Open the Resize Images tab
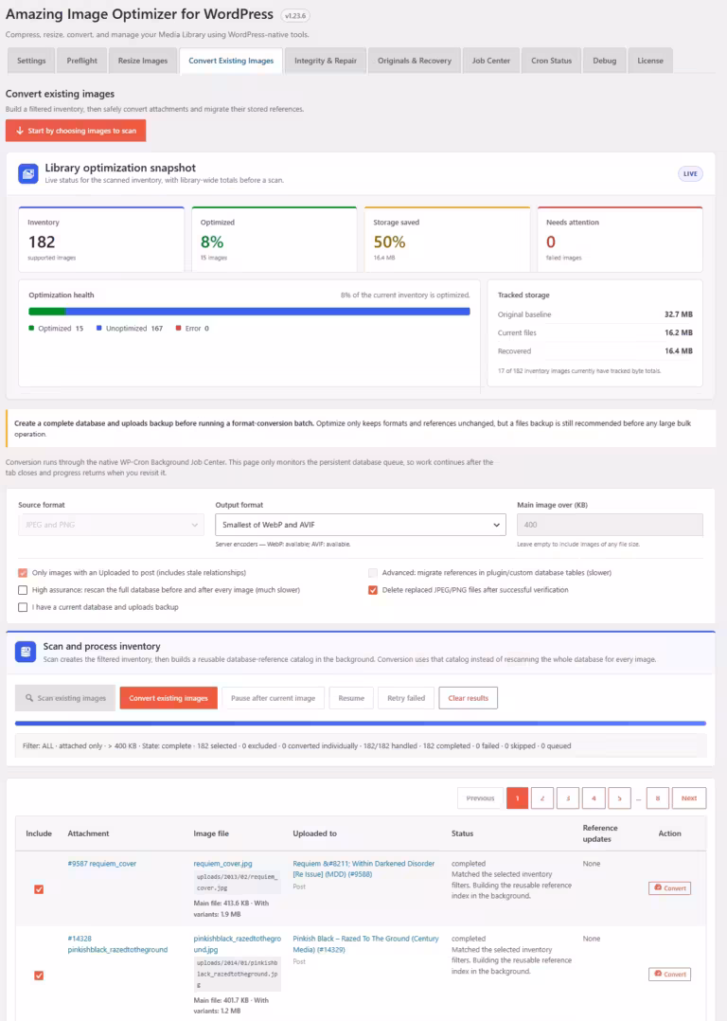Viewport: 727px width, 1021px height. [x=143, y=61]
